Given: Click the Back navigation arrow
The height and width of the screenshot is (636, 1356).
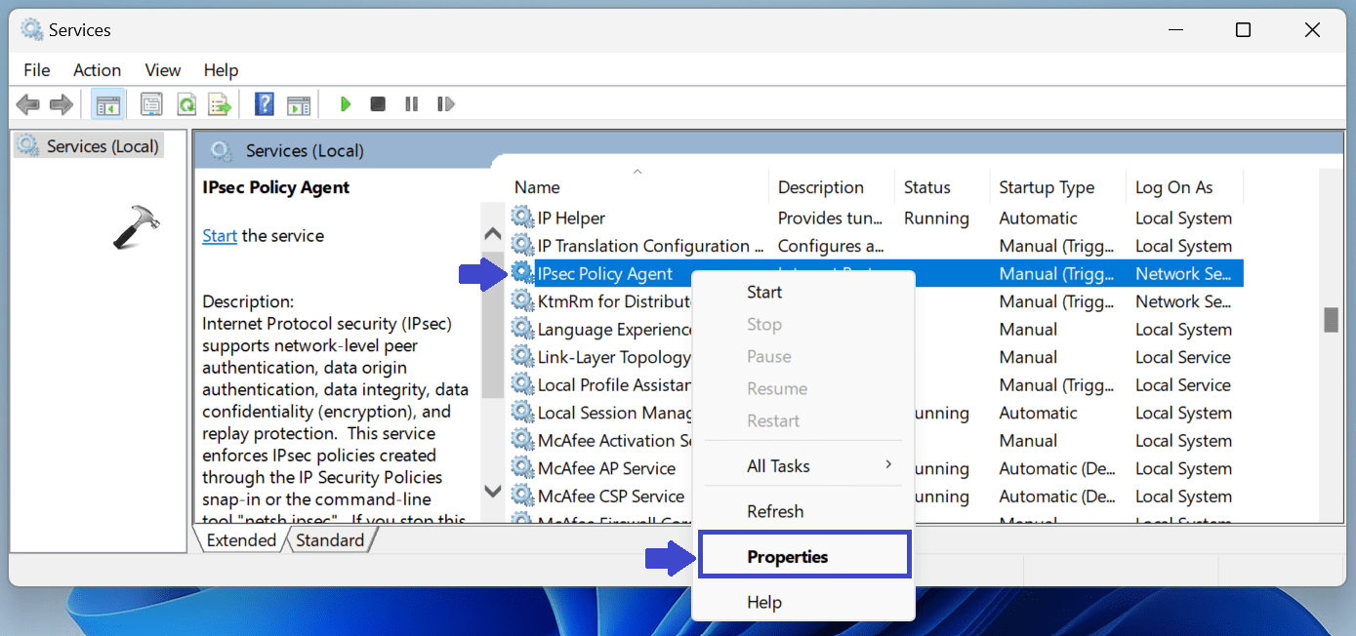Looking at the screenshot, I should [x=27, y=103].
